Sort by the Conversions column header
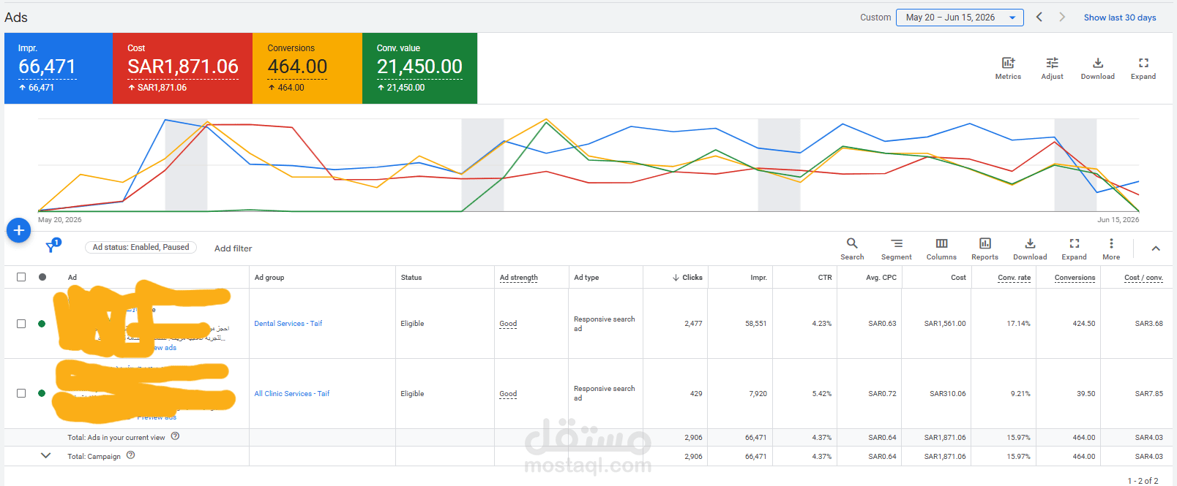Viewport: 1177px width, 486px height. click(x=1075, y=278)
